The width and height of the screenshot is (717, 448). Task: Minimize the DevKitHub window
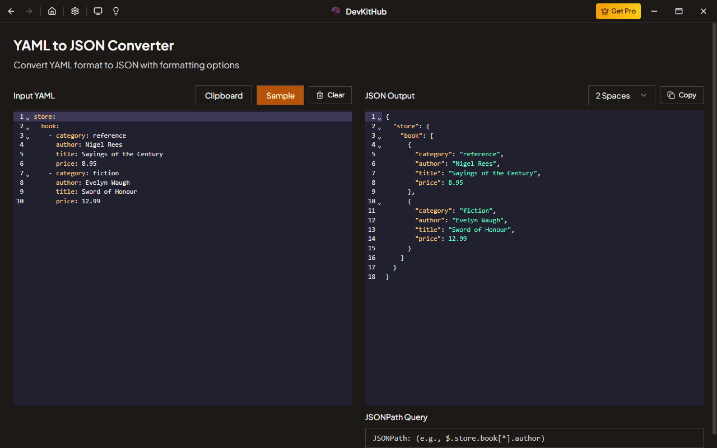[654, 11]
